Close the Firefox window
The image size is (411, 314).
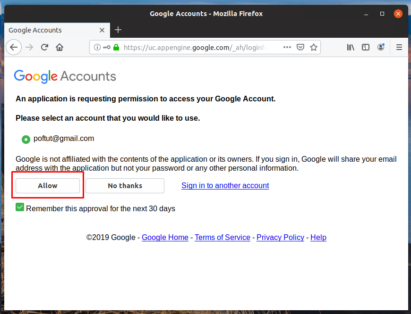click(x=398, y=14)
